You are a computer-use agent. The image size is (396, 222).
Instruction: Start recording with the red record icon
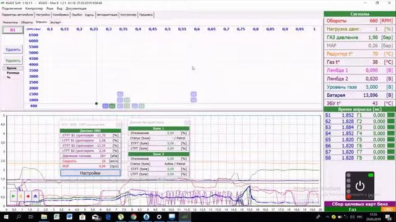(x=28, y=196)
